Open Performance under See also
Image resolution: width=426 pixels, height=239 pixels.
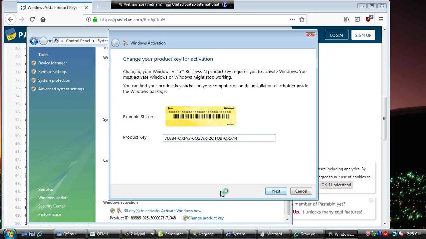click(50, 214)
